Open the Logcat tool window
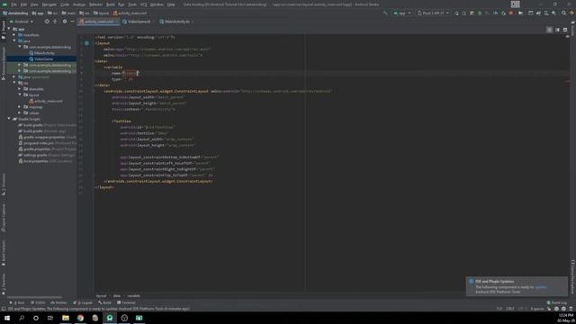Viewport: 576px width, 324px height. click(x=83, y=302)
